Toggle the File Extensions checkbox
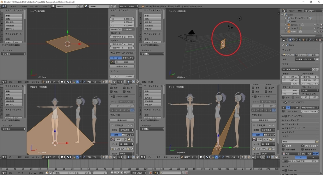Screen dimensions: 323x175 pos(302,146)
